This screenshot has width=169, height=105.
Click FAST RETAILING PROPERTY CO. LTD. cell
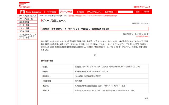coord(111,67)
